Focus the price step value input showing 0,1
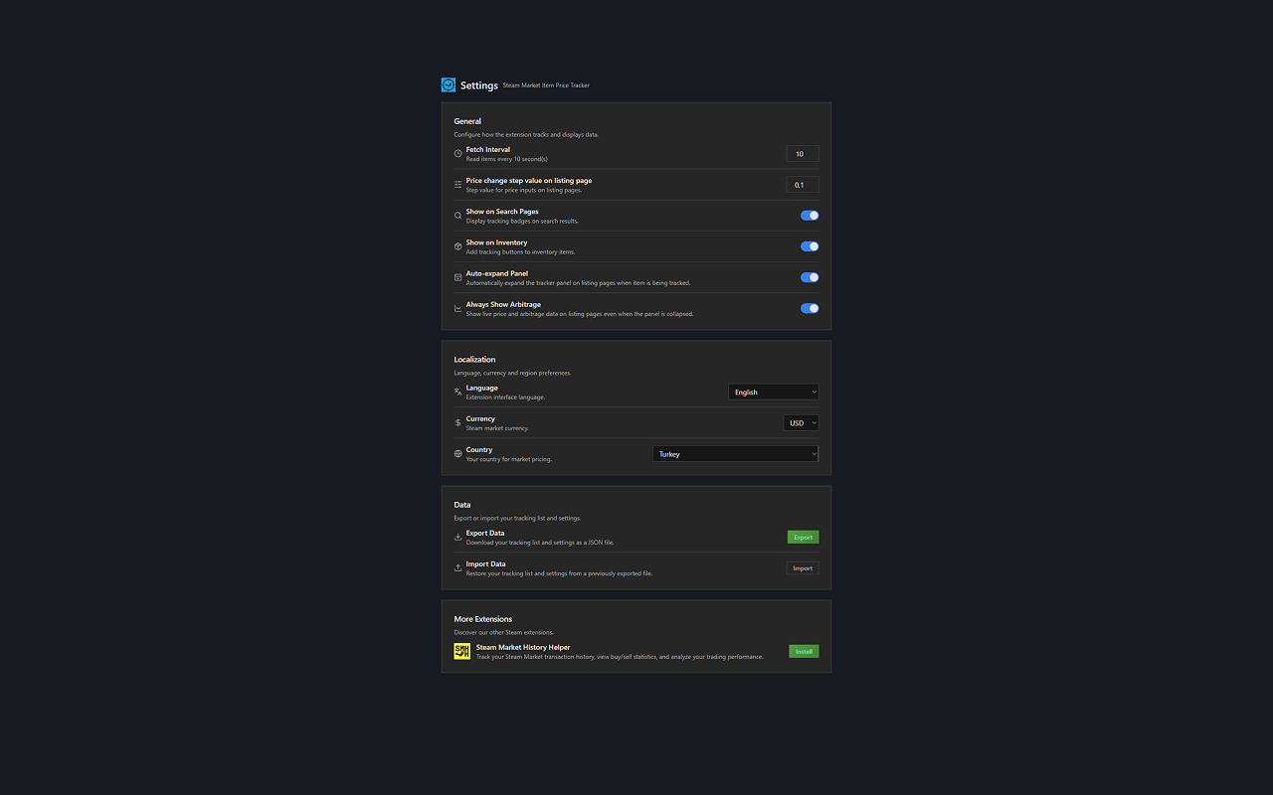The width and height of the screenshot is (1273, 795). 803,185
